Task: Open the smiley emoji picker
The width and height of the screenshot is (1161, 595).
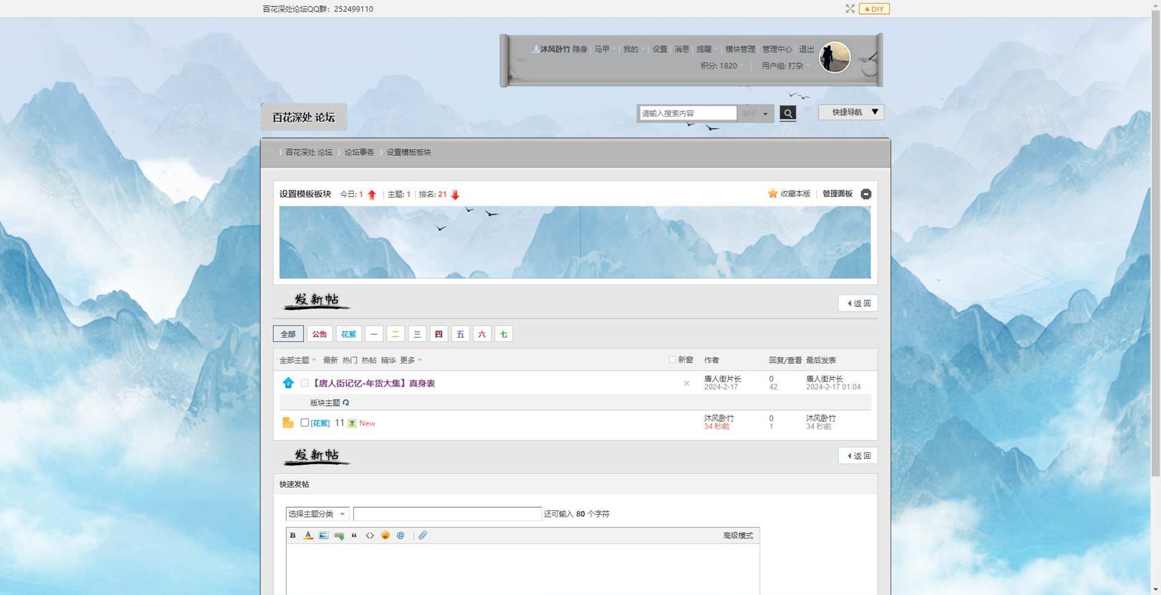Action: (385, 535)
